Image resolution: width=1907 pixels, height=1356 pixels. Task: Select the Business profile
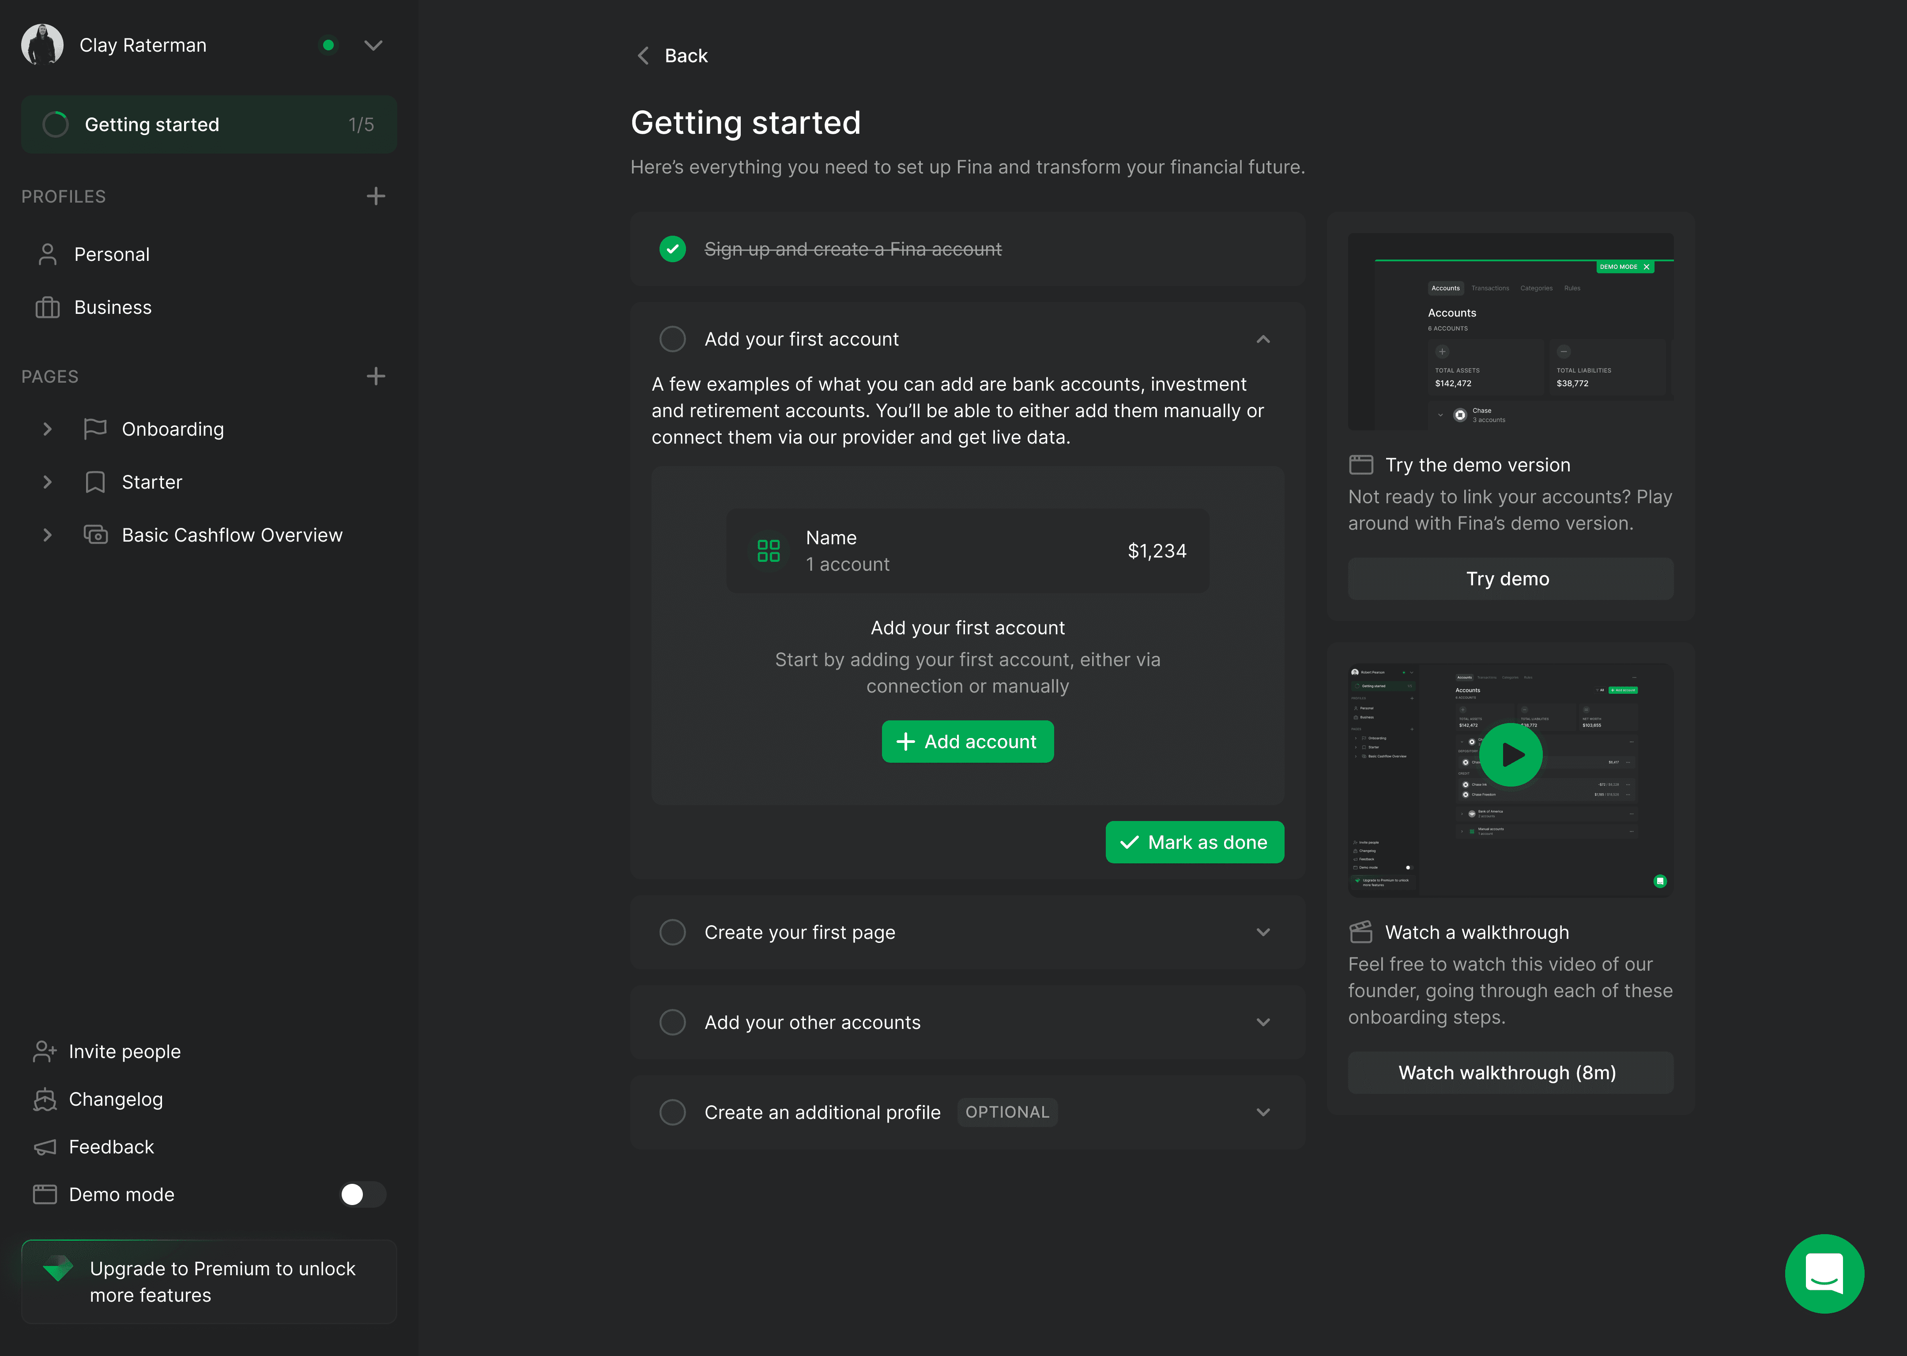(113, 307)
